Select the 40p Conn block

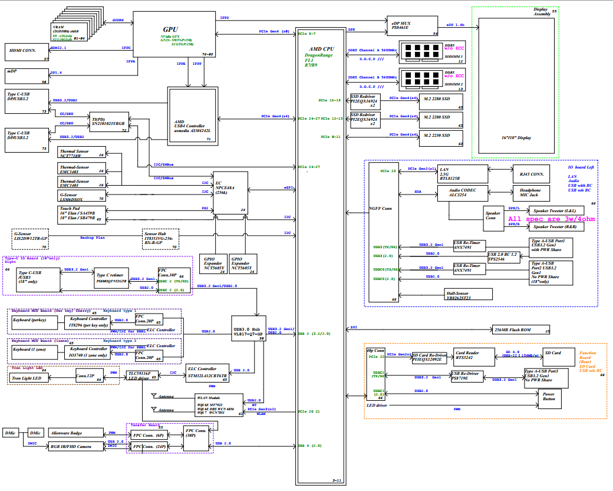tap(375, 374)
